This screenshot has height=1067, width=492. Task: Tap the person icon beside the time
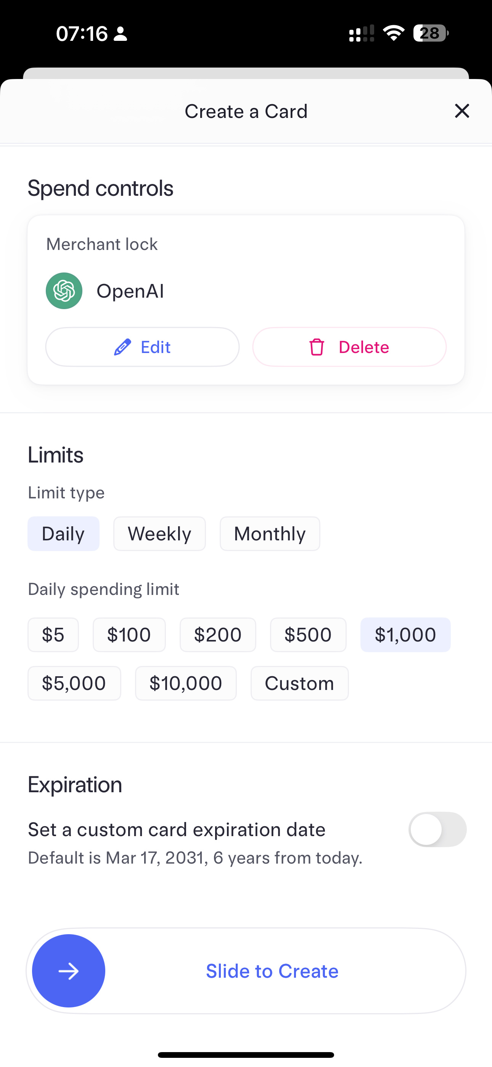point(121,34)
